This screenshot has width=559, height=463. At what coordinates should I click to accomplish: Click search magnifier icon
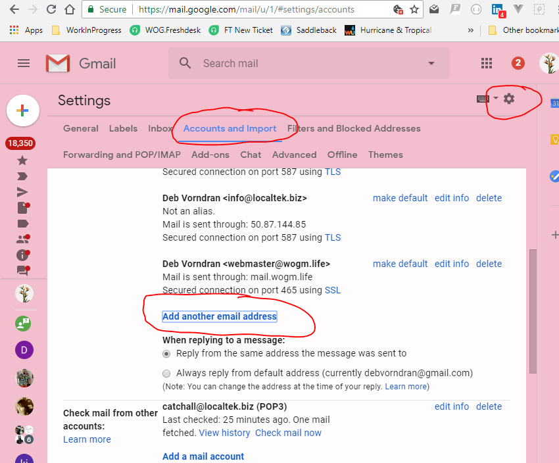pyautogui.click(x=185, y=63)
